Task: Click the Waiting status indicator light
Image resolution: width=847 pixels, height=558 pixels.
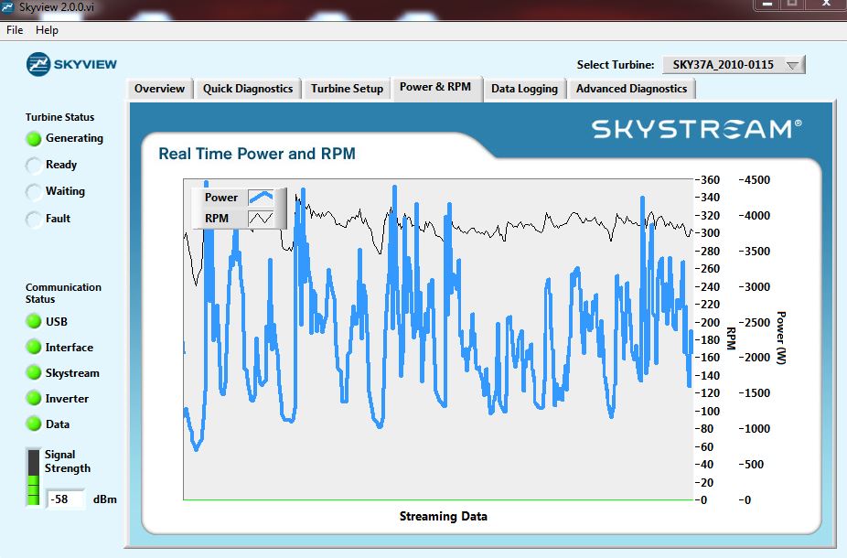Action: [34, 192]
